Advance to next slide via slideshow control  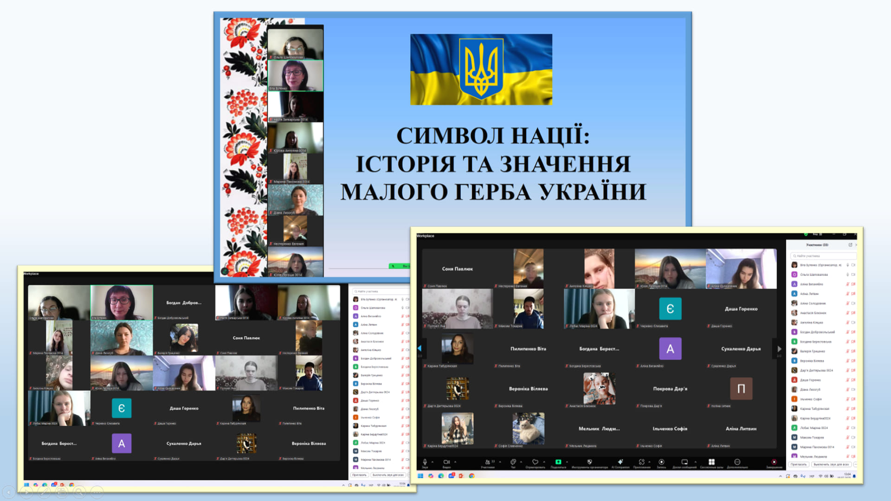26,492
